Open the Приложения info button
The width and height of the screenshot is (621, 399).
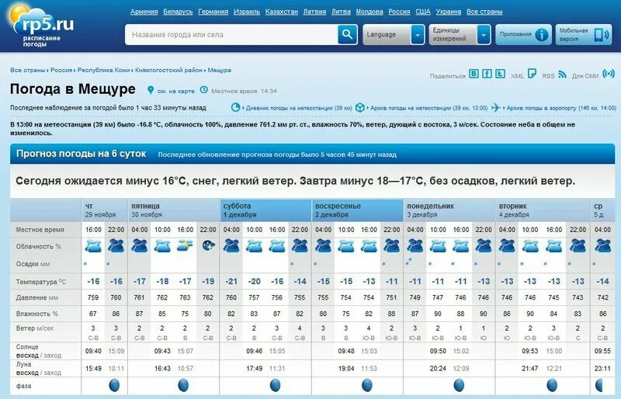[523, 34]
